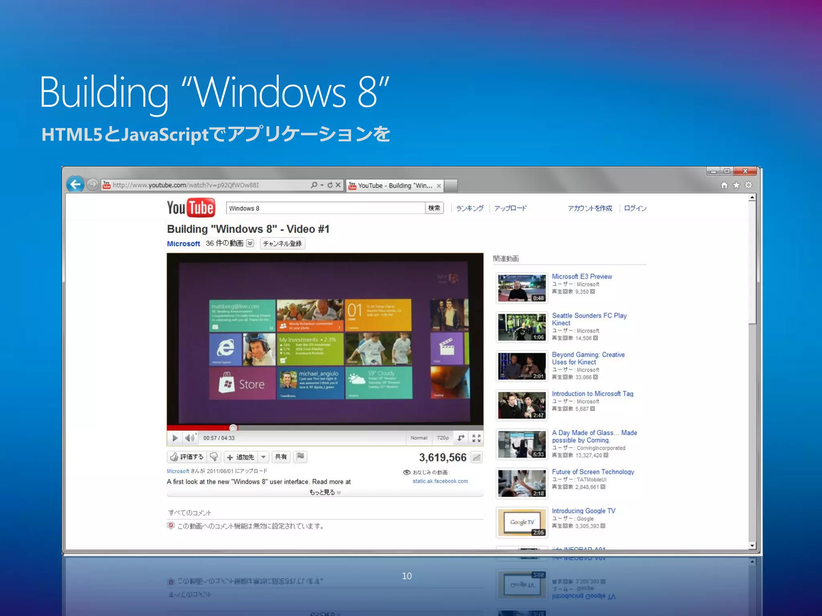Click the flag report icon

click(300, 457)
